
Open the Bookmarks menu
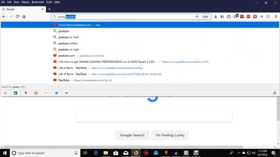coord(38,2)
